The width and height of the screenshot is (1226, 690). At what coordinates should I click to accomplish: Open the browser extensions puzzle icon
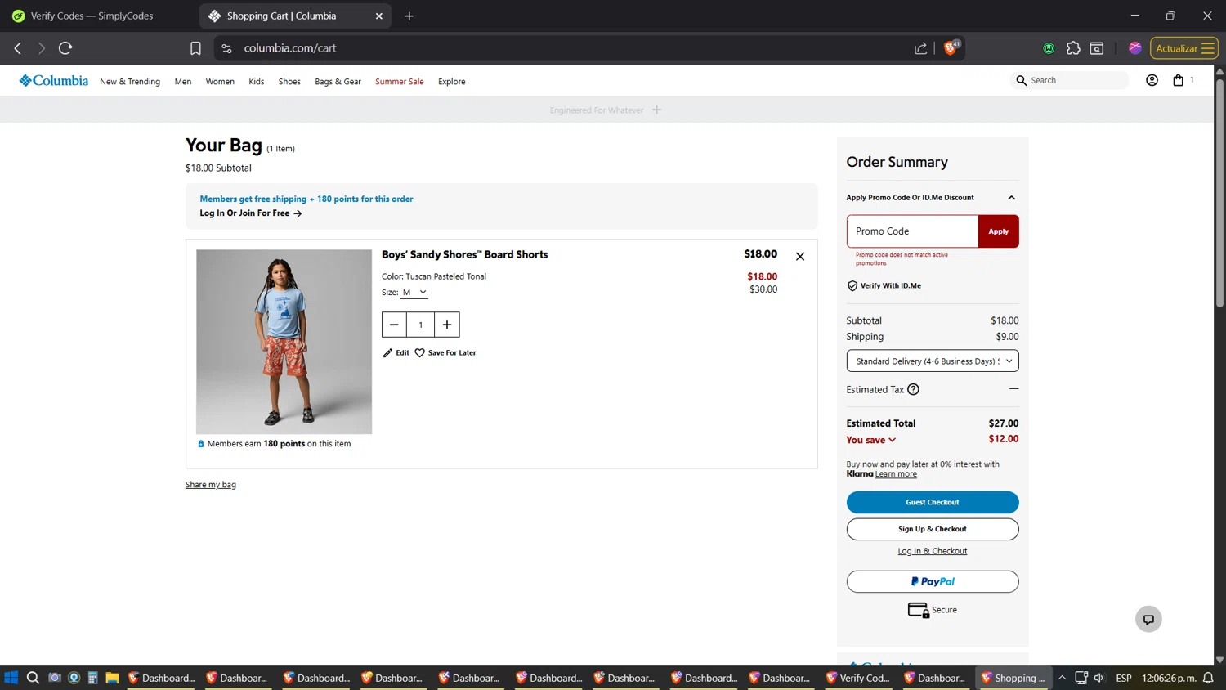click(x=1073, y=48)
